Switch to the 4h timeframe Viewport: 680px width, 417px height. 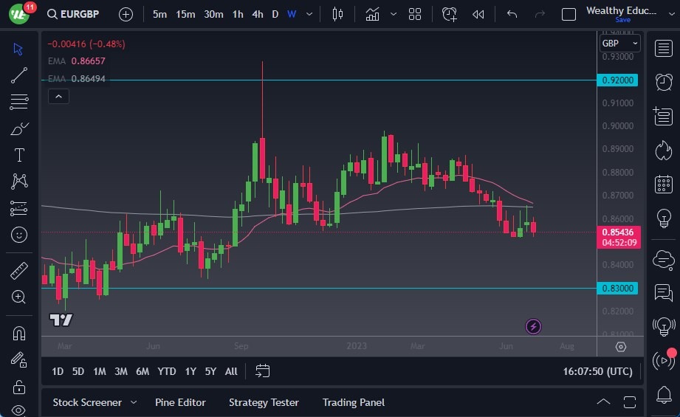(258, 14)
